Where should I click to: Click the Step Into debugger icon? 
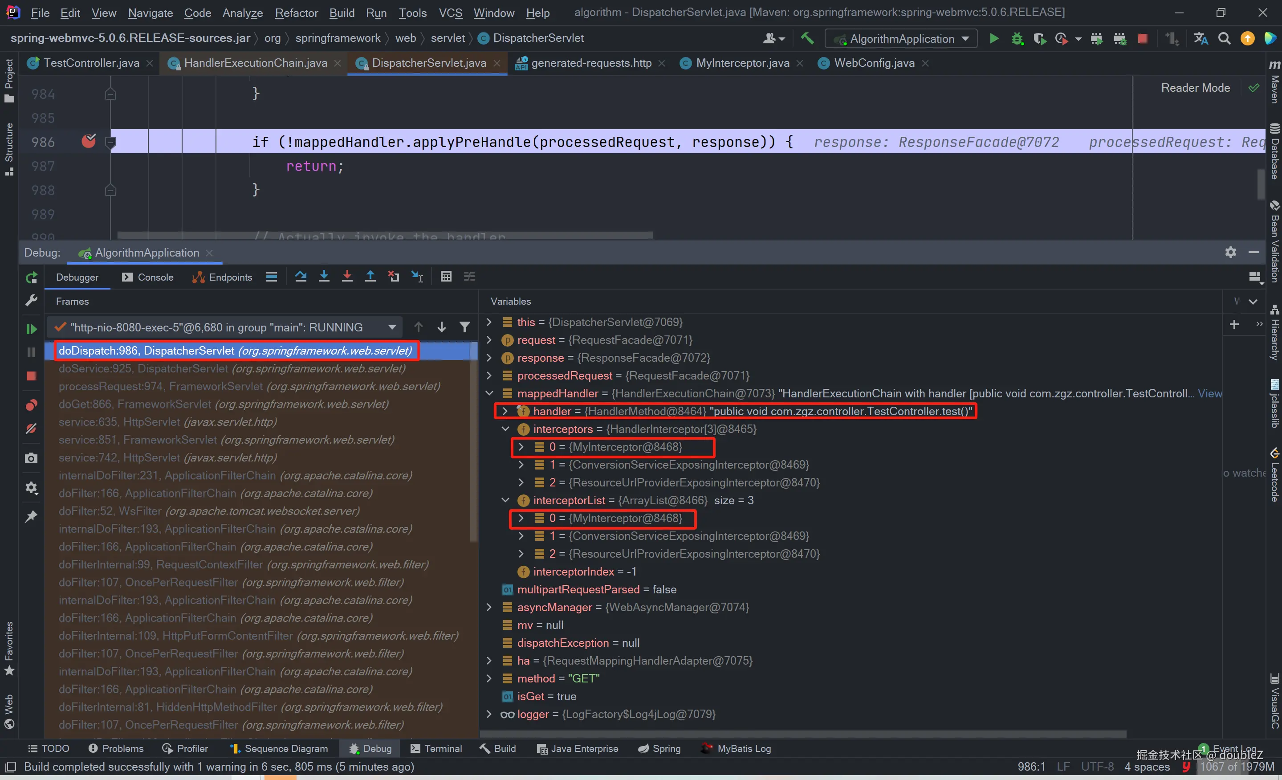coord(324,277)
